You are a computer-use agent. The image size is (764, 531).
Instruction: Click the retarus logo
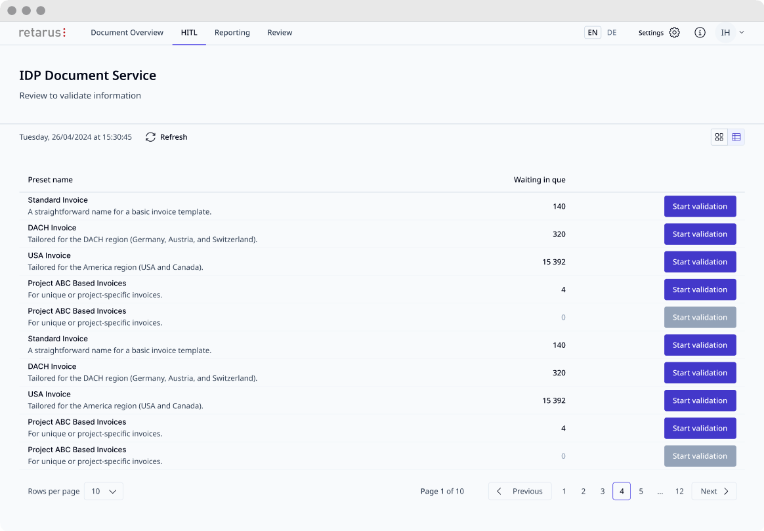pos(42,33)
